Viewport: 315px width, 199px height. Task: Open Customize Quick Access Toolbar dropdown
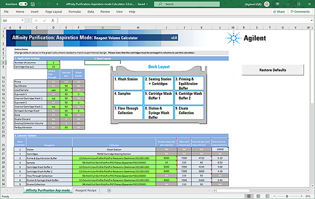pyautogui.click(x=57, y=4)
